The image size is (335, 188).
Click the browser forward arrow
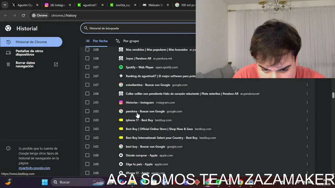[14, 15]
